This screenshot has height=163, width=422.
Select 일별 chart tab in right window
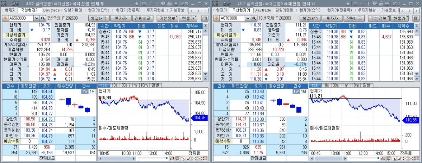tap(366, 85)
